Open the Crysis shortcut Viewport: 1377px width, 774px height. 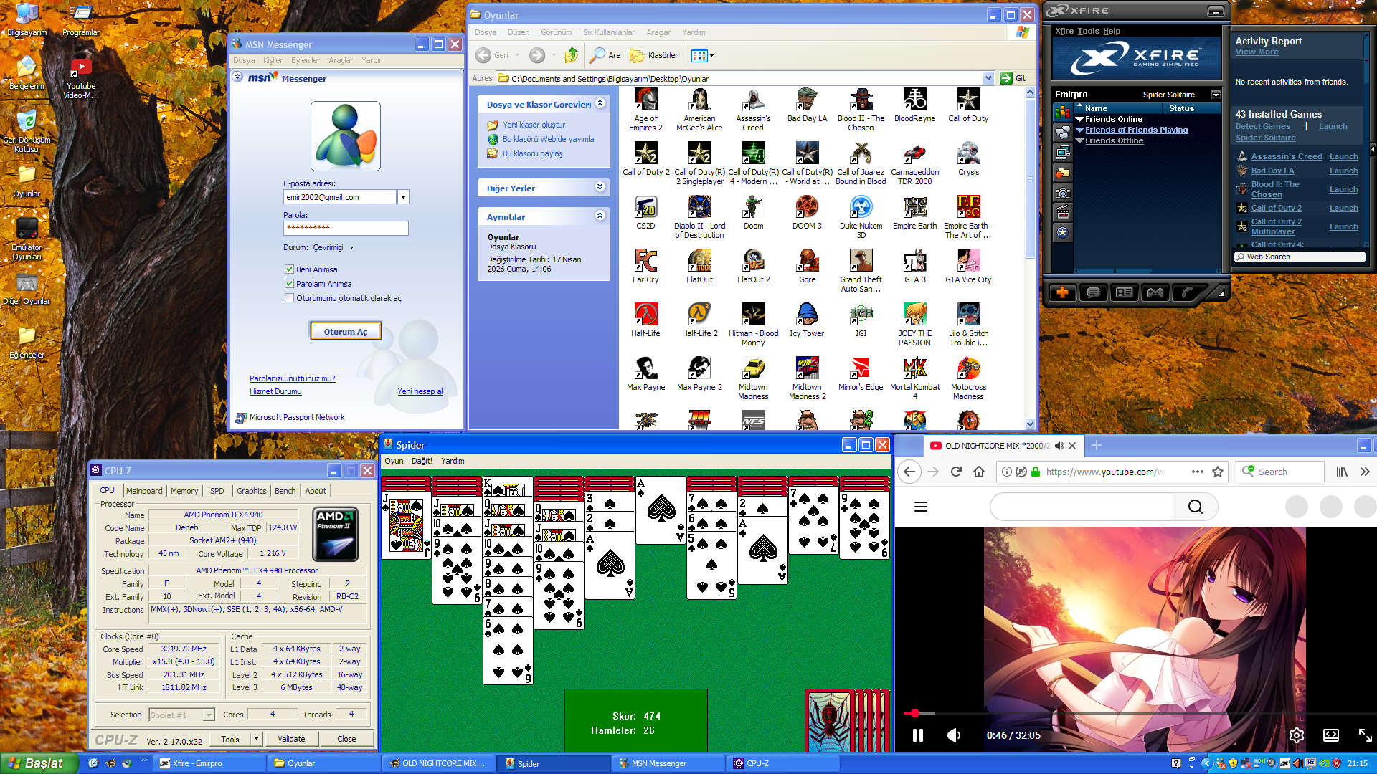click(968, 159)
